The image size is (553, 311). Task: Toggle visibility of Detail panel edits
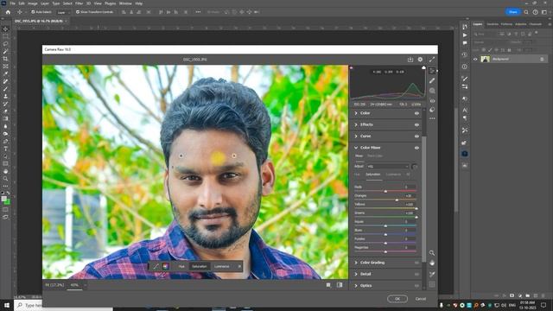416,274
